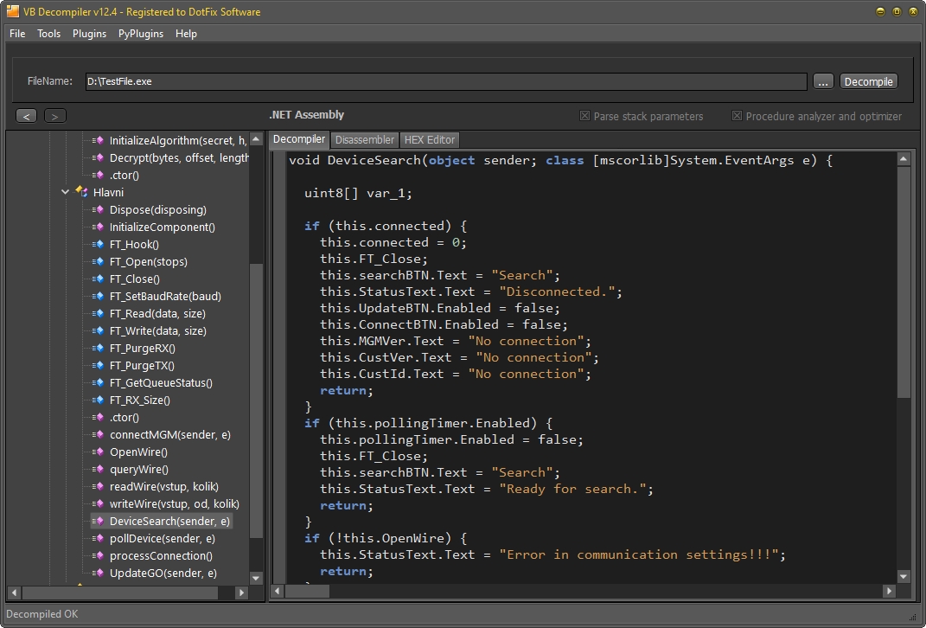
Task: Click code pane scroll up arrow
Action: click(x=904, y=158)
